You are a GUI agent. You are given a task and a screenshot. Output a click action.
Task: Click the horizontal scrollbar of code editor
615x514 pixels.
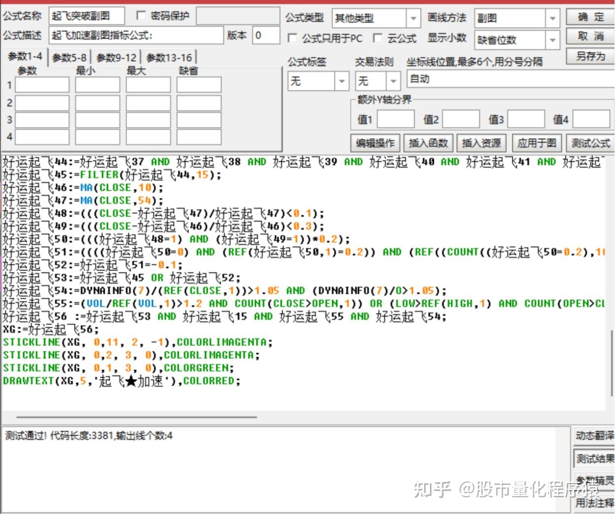(x=137, y=417)
